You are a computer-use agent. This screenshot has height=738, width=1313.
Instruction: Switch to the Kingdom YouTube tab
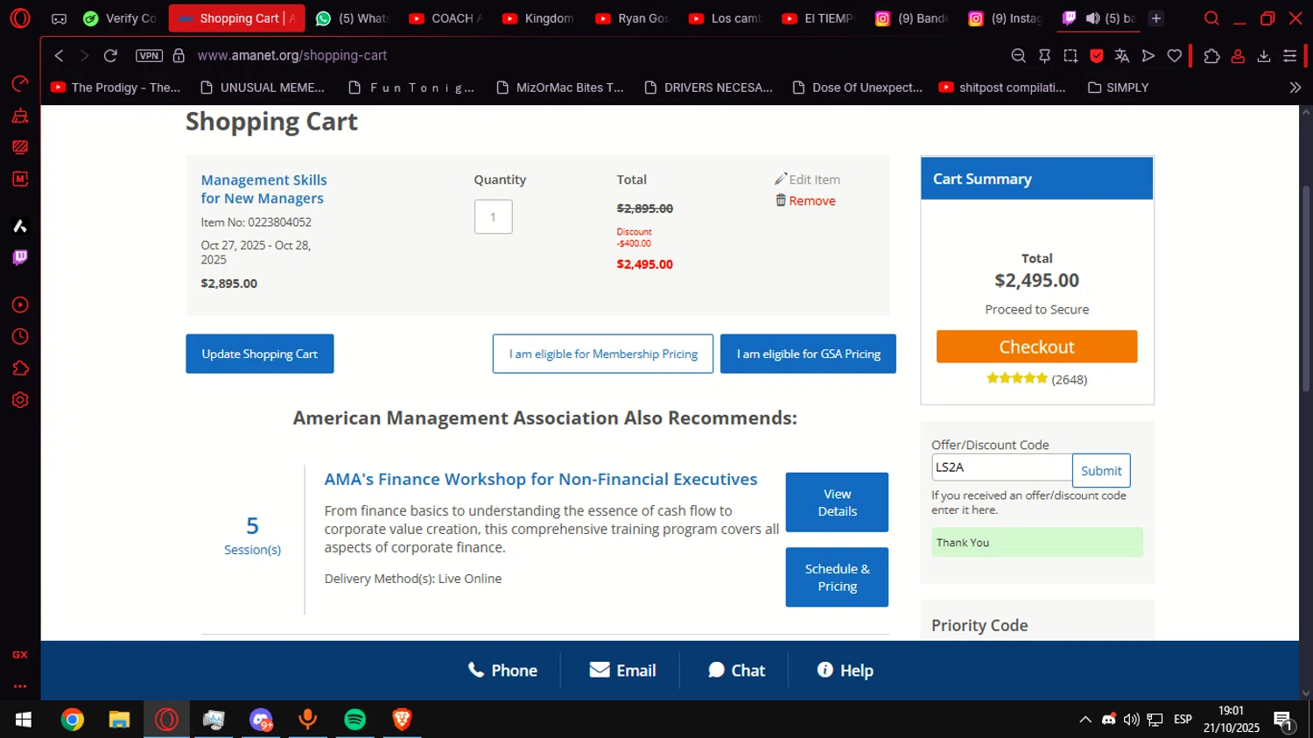[539, 18]
